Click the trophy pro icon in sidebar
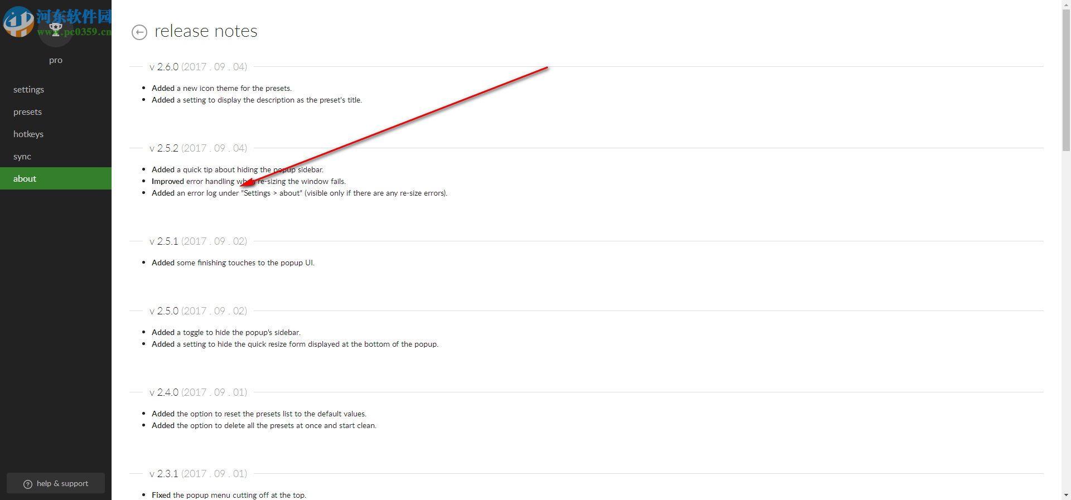 [x=55, y=29]
